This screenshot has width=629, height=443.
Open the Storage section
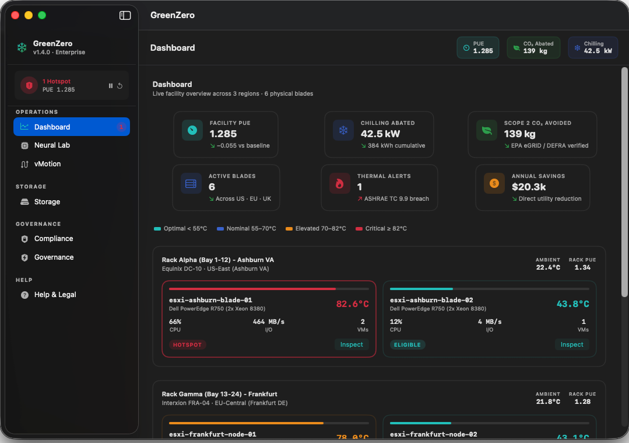pyautogui.click(x=72, y=202)
